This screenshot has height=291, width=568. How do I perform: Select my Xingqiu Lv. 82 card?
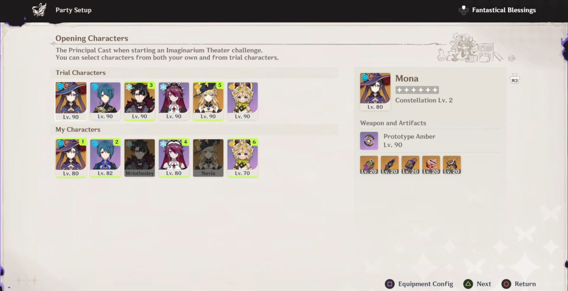click(x=105, y=158)
